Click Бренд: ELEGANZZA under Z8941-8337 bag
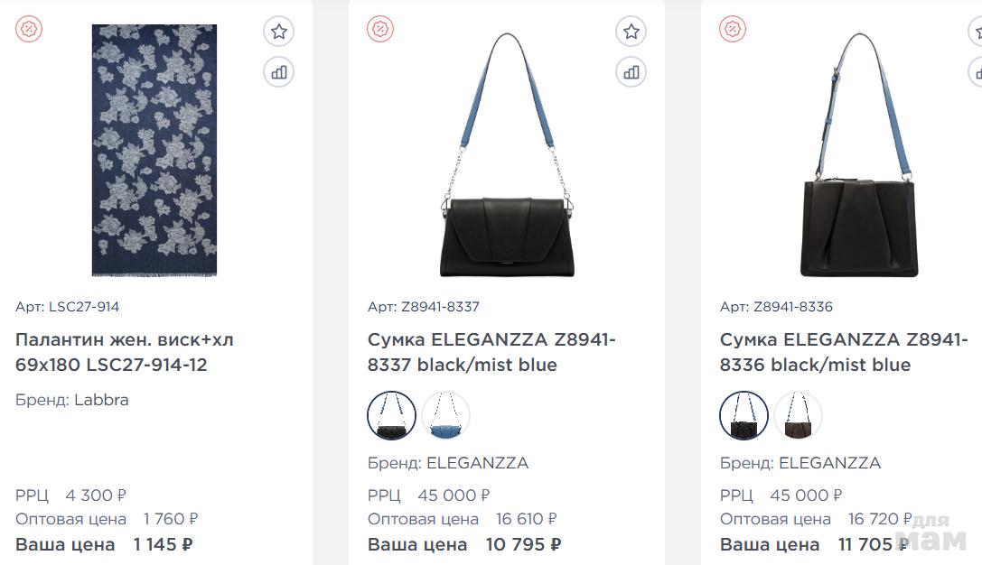 [x=448, y=463]
